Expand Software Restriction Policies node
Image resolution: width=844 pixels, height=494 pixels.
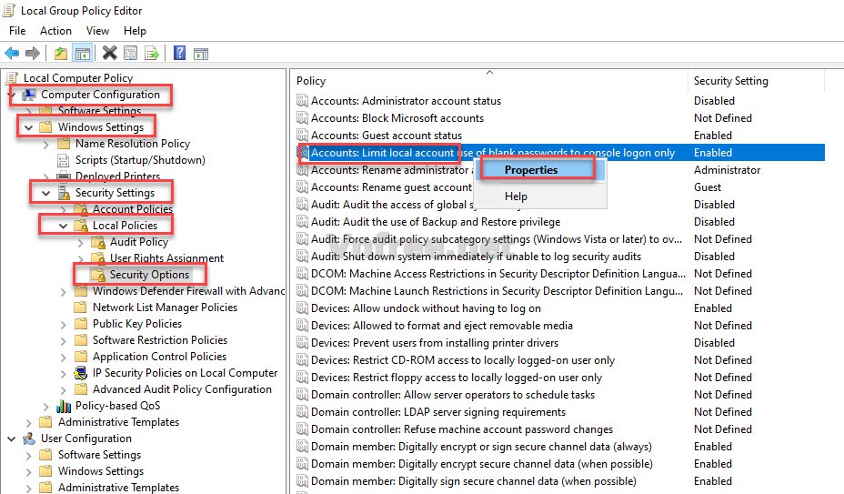pos(64,340)
